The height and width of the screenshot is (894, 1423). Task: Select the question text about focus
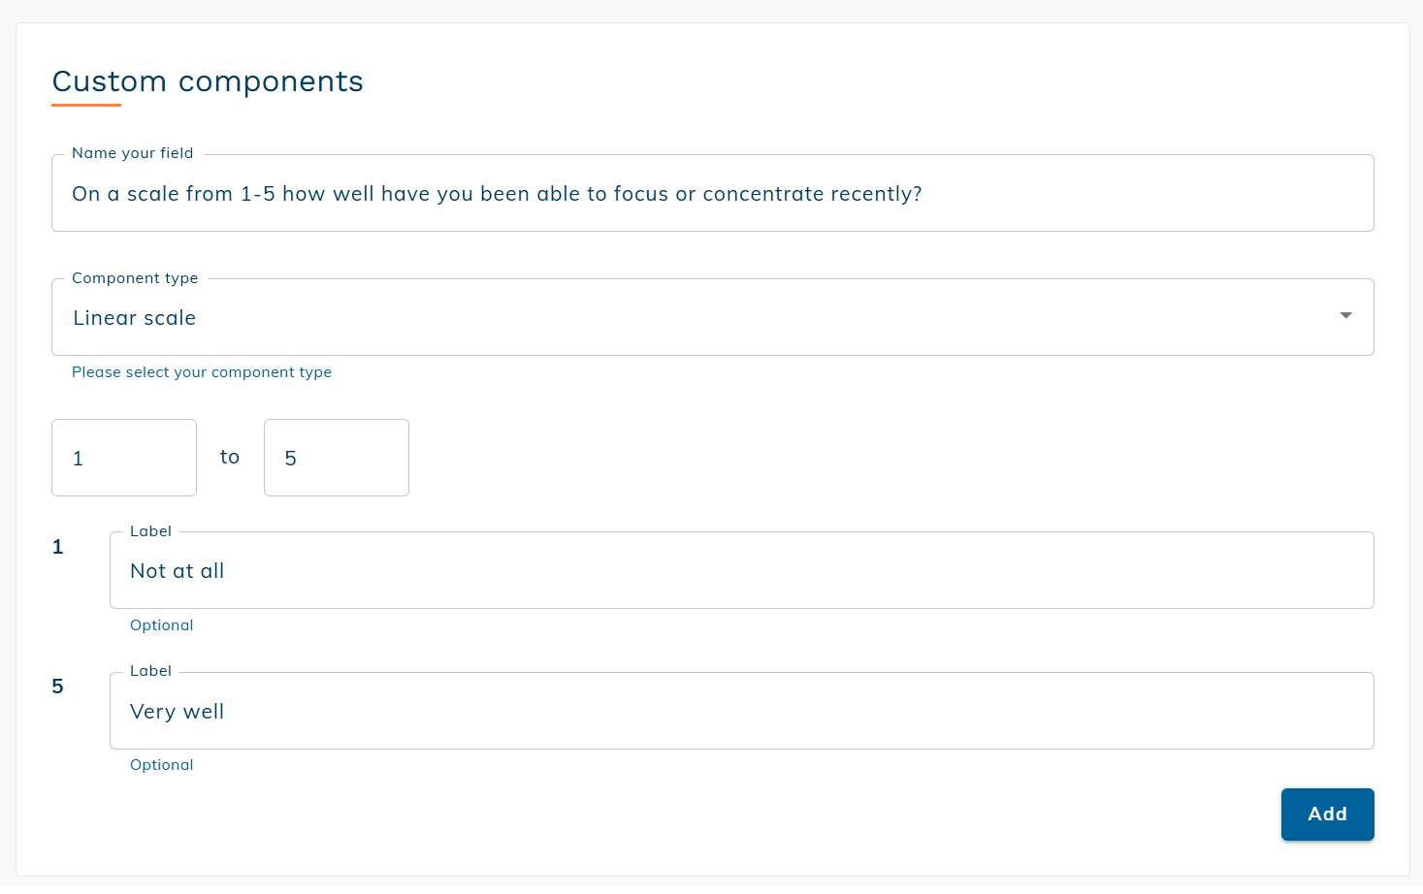click(x=497, y=193)
